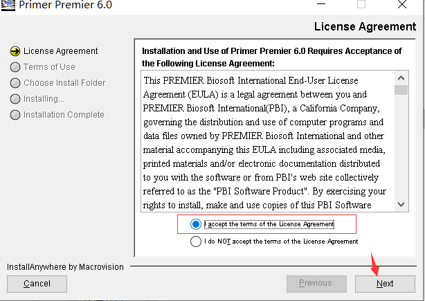
Task: Click the license text scrollbar thumb
Action: tap(401, 89)
